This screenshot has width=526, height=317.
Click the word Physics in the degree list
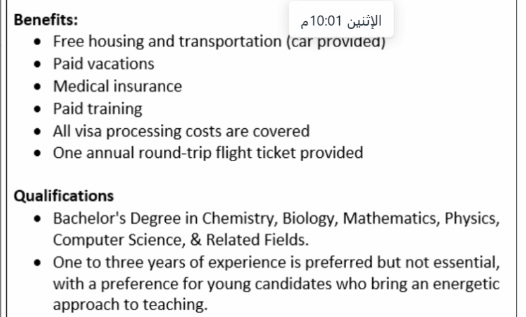click(x=472, y=219)
